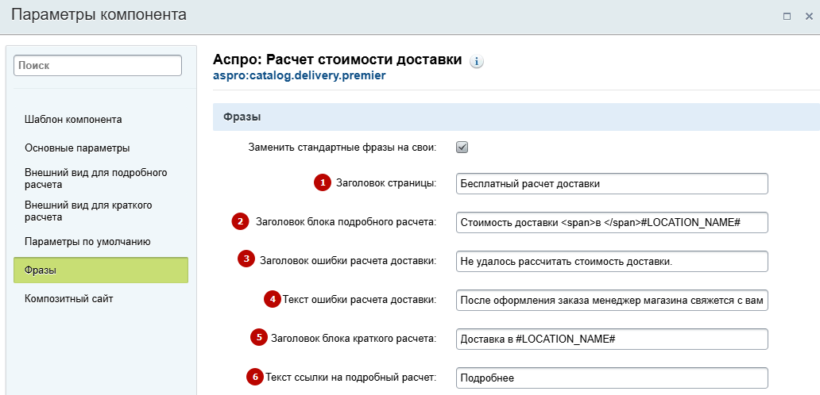Click the red number 5 marker

[x=259, y=337]
